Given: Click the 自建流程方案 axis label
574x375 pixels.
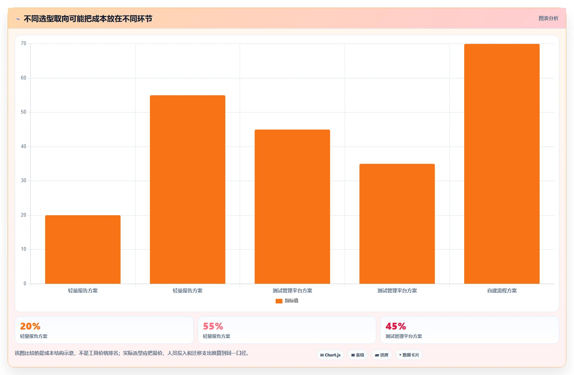Looking at the screenshot, I should click(502, 291).
